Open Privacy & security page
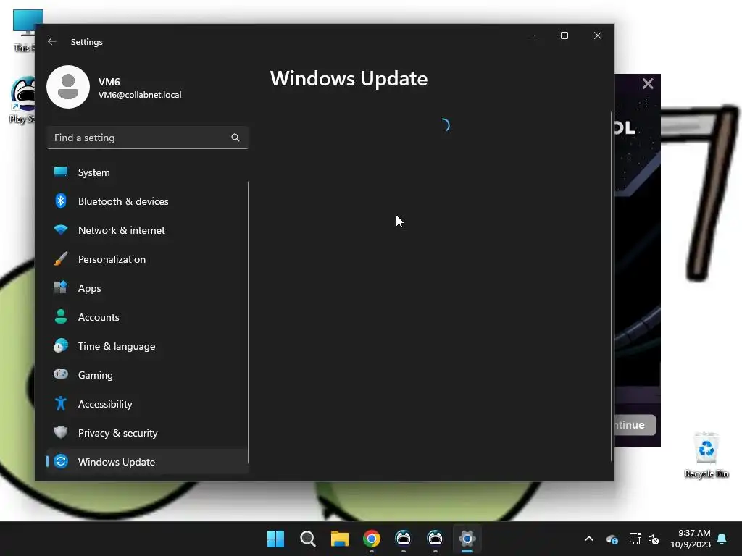This screenshot has height=556, width=742. point(147,433)
